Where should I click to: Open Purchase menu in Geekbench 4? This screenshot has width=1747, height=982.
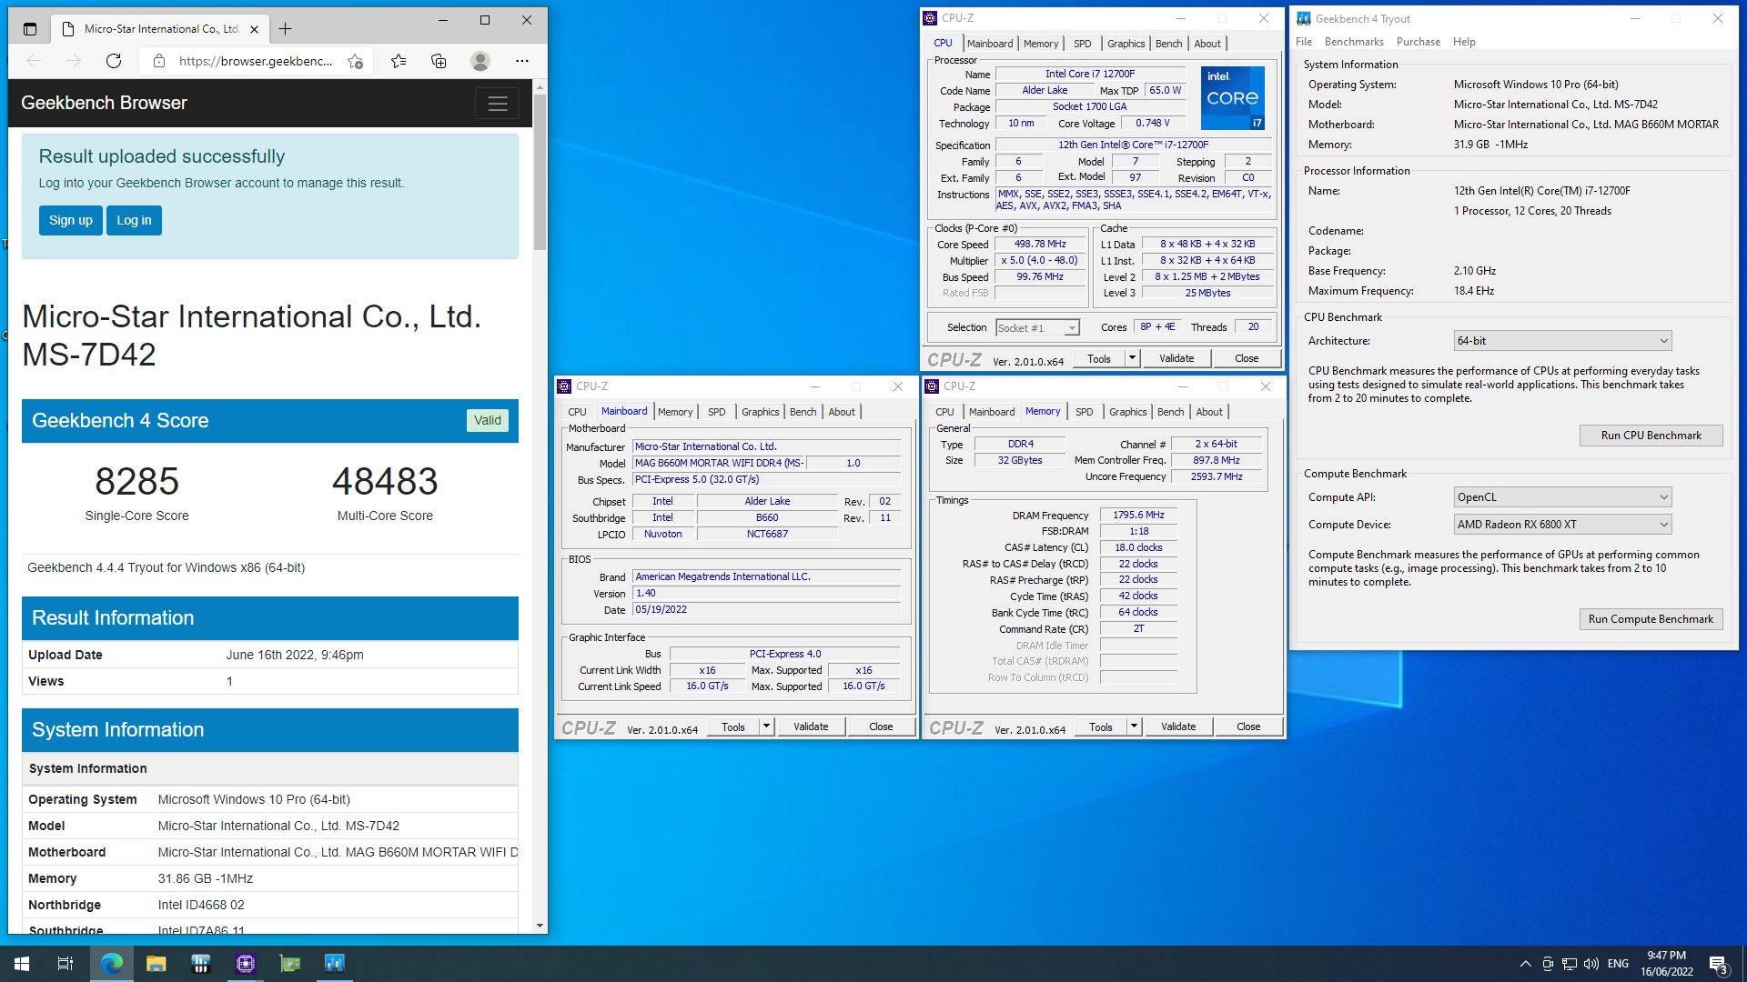1419,42
